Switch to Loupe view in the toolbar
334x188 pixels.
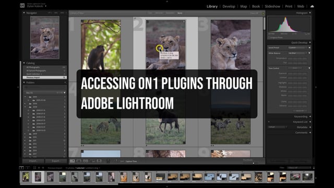click(x=79, y=161)
